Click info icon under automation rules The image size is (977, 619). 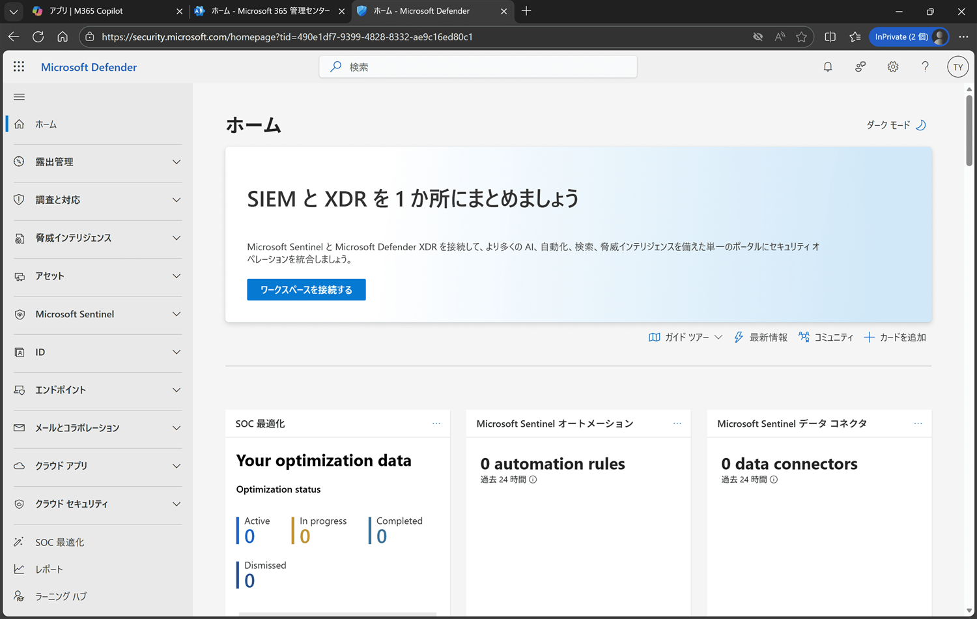pos(533,480)
